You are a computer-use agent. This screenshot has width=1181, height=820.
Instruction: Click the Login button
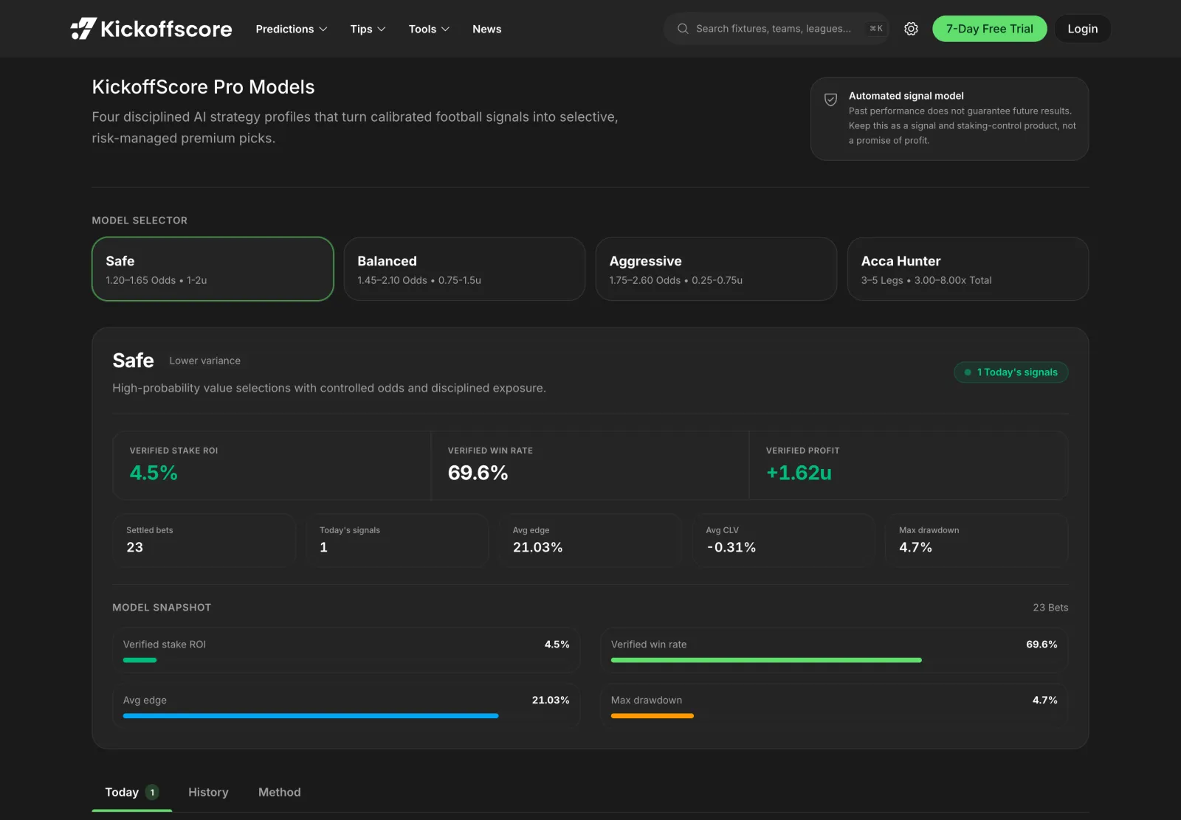tap(1082, 29)
